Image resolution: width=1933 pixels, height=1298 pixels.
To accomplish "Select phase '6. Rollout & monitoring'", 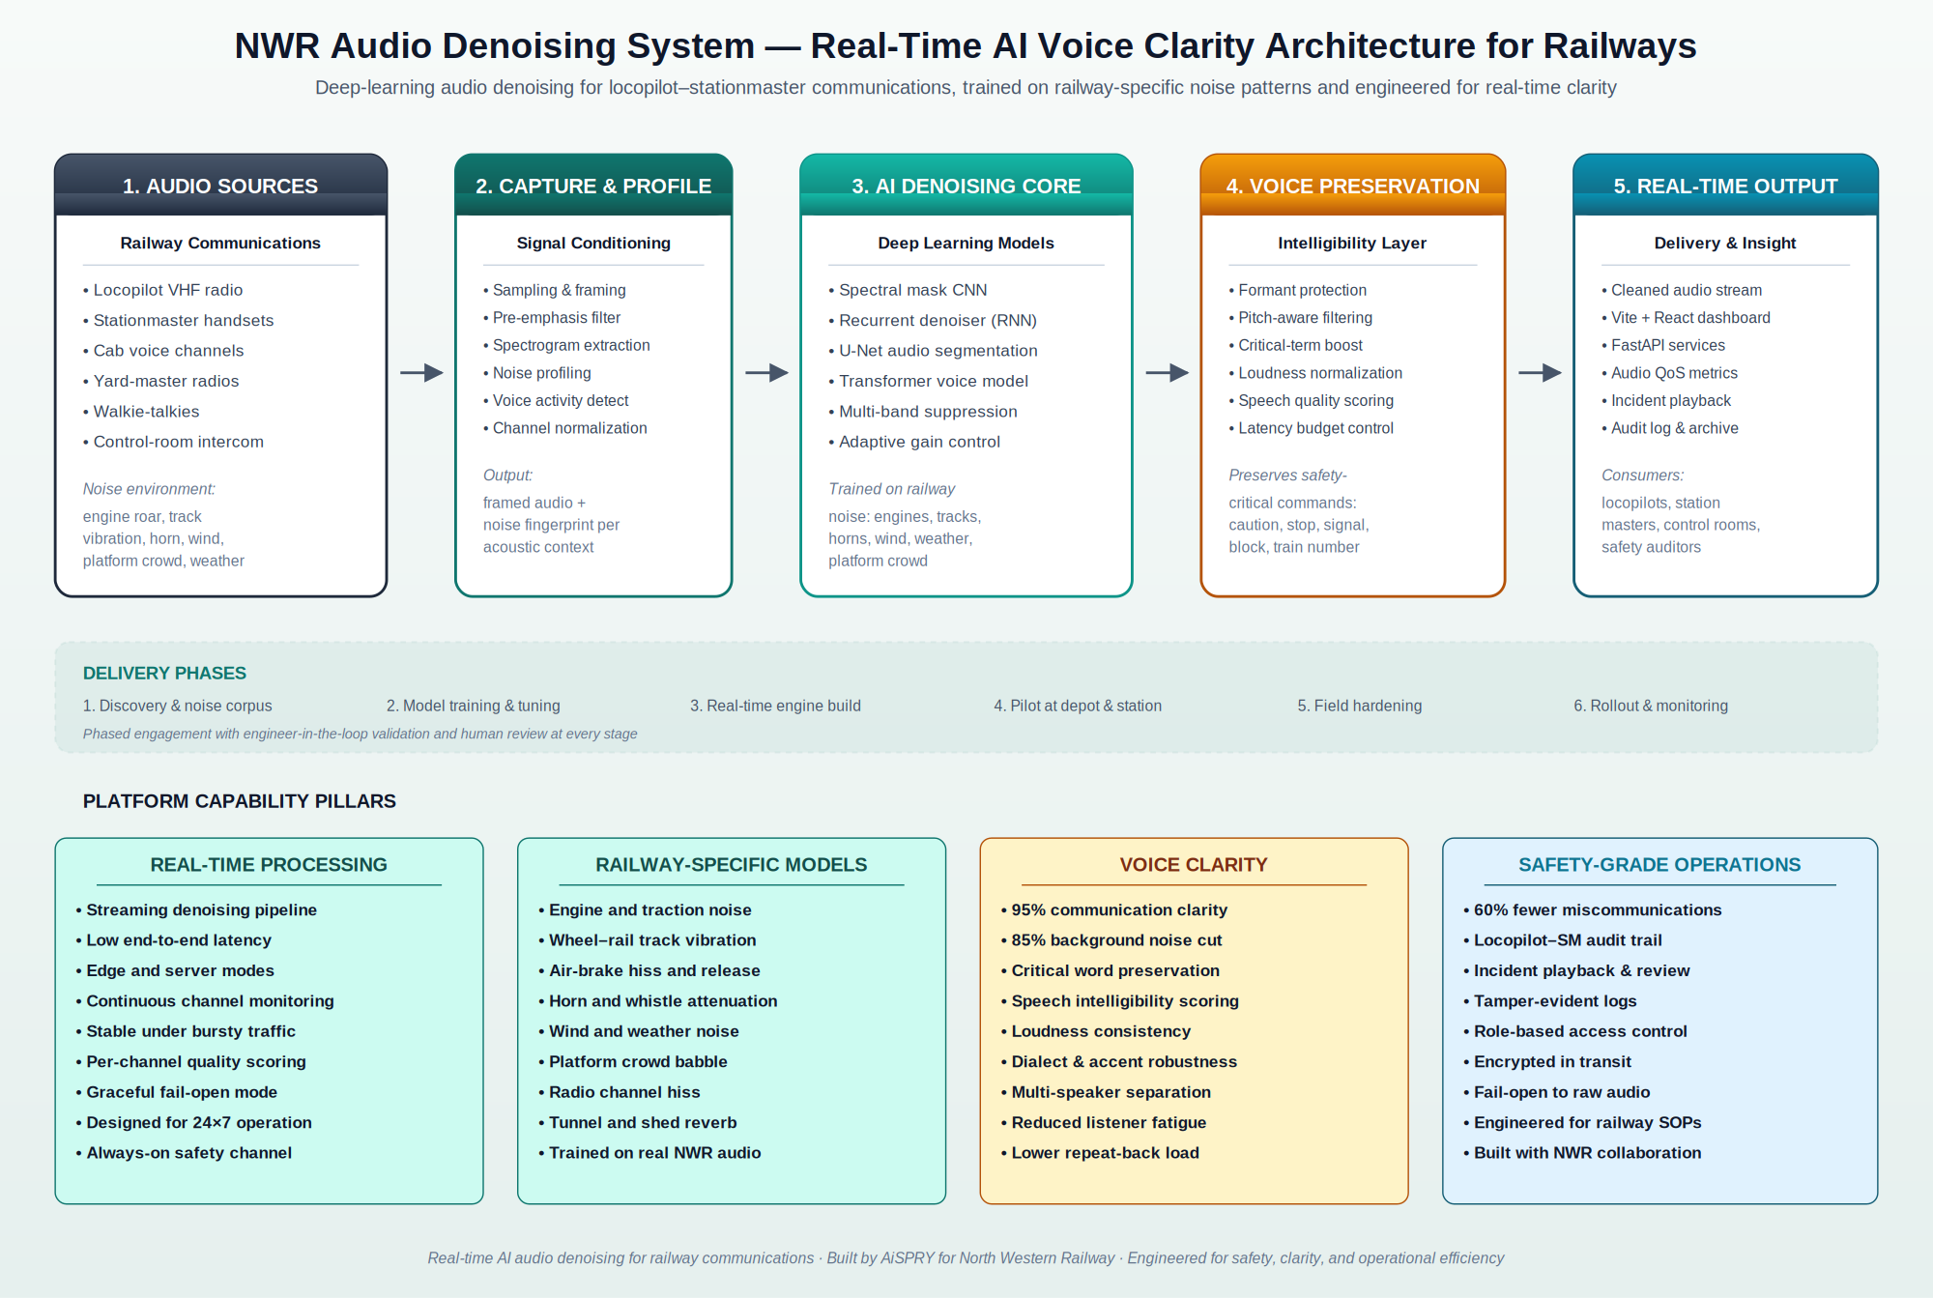I will tap(1651, 706).
